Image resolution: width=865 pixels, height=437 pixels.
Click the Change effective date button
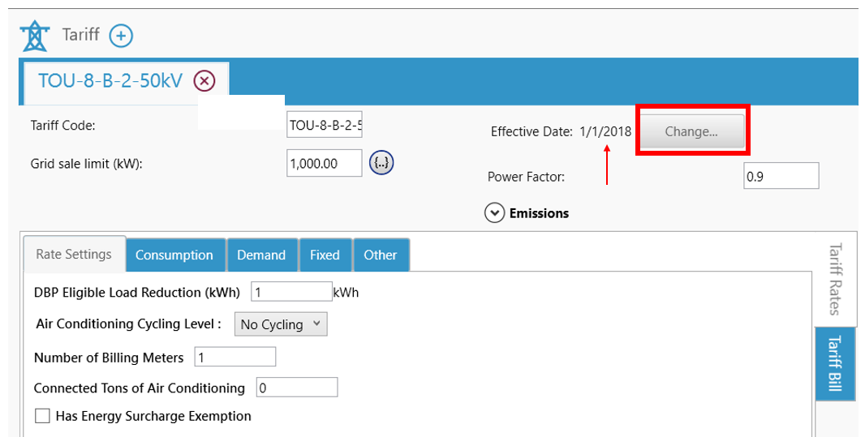[x=691, y=131]
